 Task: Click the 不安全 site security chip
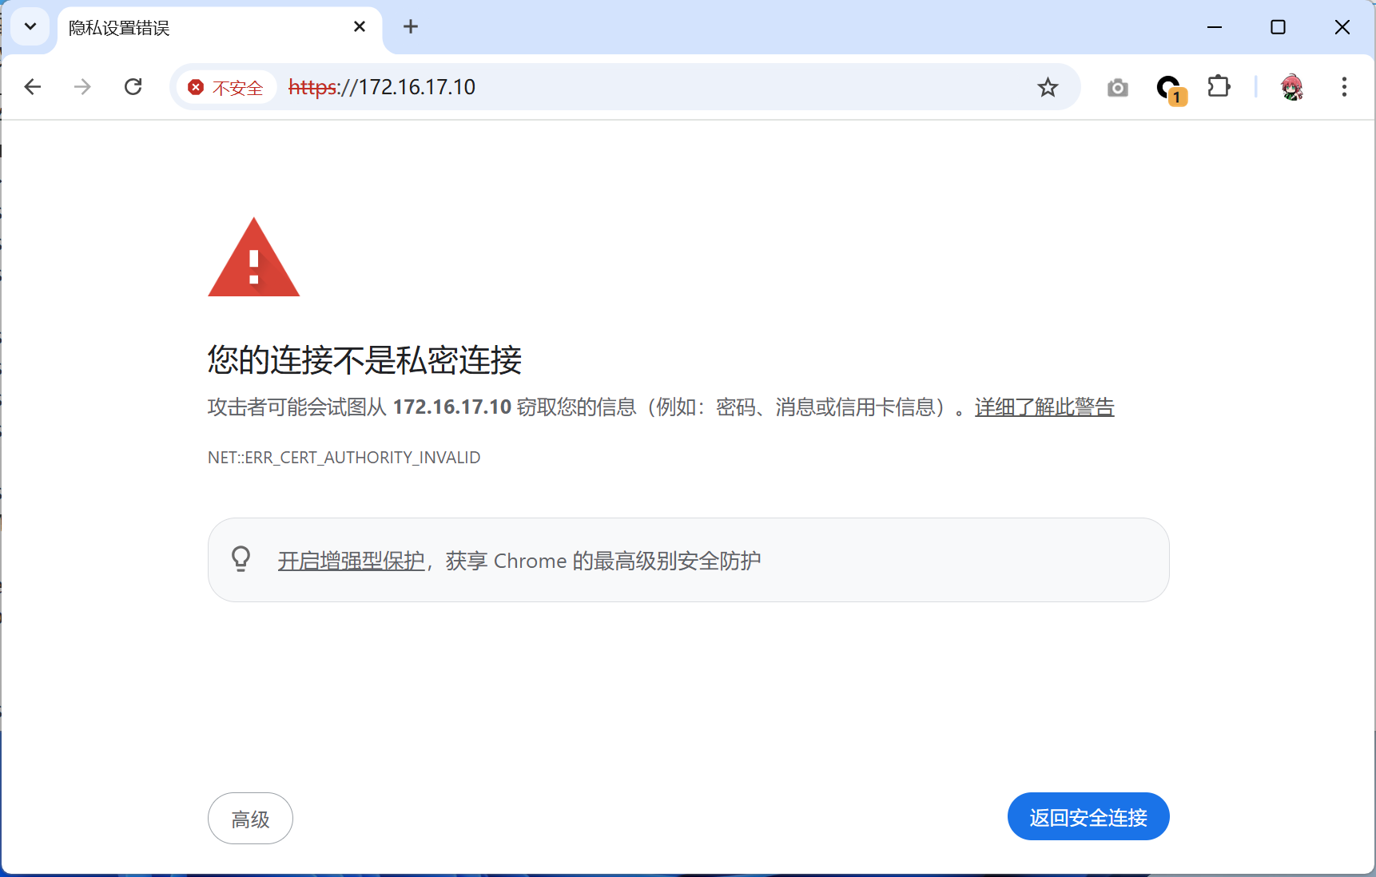point(226,88)
